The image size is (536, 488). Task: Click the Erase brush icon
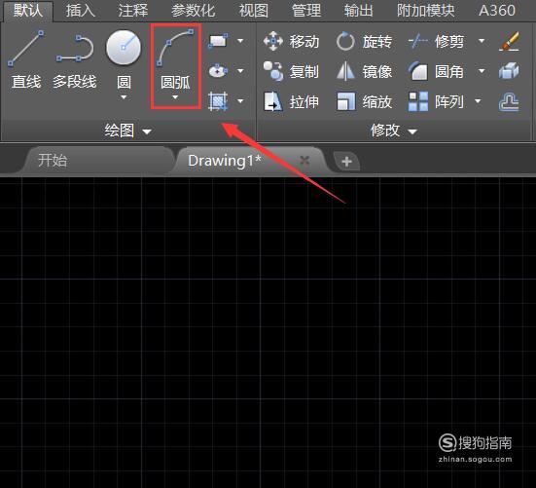509,42
